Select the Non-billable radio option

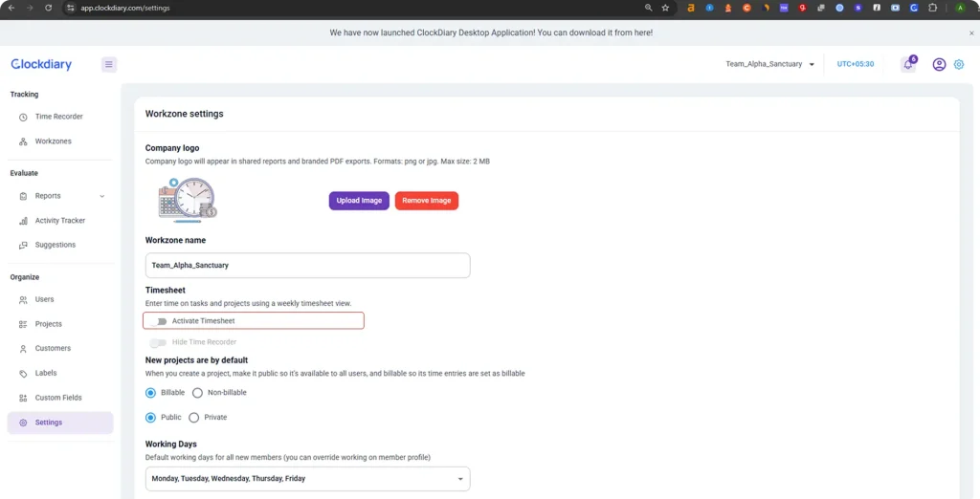197,393
